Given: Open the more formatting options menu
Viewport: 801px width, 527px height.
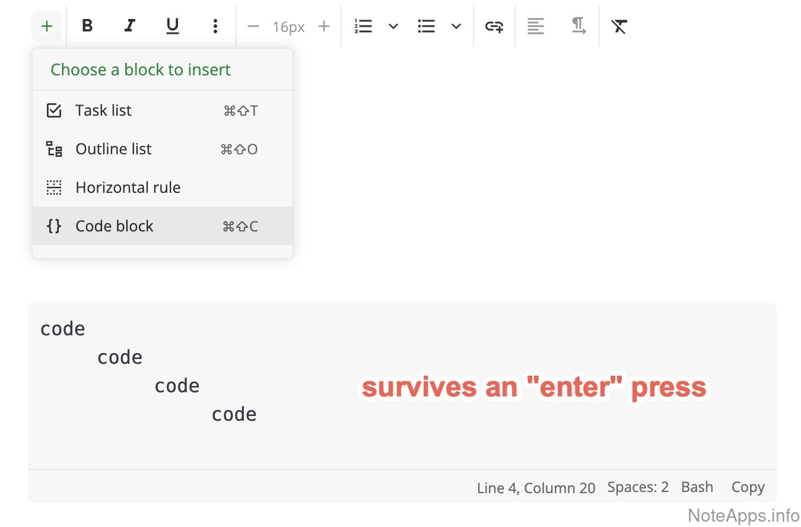Looking at the screenshot, I should [215, 26].
